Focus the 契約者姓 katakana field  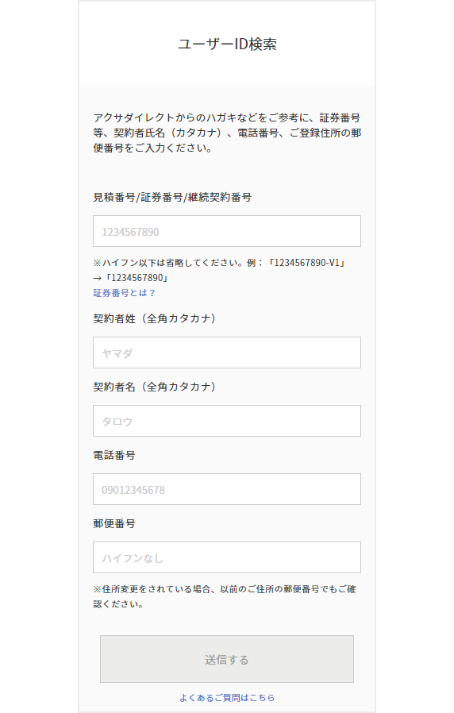click(227, 353)
